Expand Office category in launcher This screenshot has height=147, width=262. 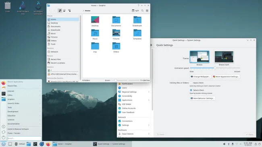click(24, 95)
